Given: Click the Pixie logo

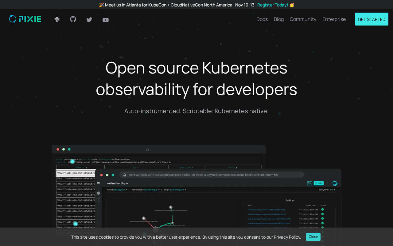Looking at the screenshot, I should coord(25,19).
